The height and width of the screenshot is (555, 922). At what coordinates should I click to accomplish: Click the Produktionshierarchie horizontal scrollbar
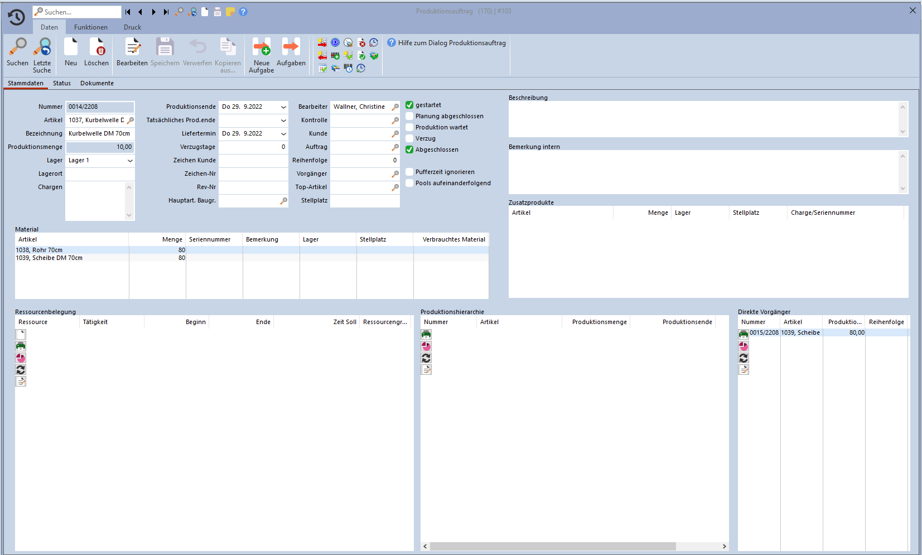tap(552, 546)
